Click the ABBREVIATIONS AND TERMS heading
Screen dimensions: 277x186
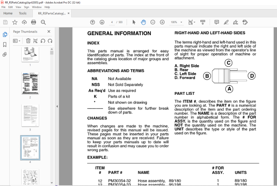[x=116, y=71]
